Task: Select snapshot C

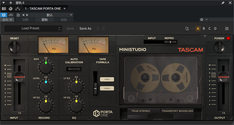Action: pos(210,29)
